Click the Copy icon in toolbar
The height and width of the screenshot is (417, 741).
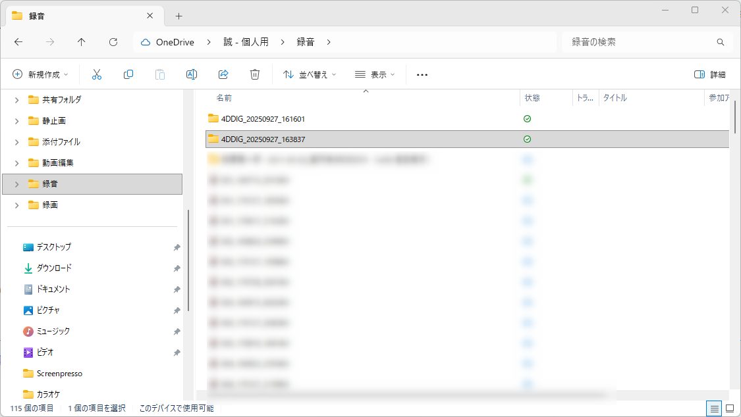128,74
